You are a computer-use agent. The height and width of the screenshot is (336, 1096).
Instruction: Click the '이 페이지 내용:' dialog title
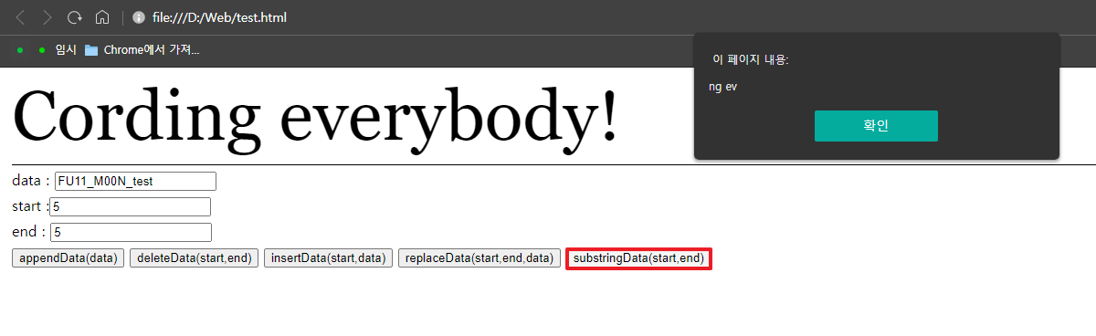[750, 59]
